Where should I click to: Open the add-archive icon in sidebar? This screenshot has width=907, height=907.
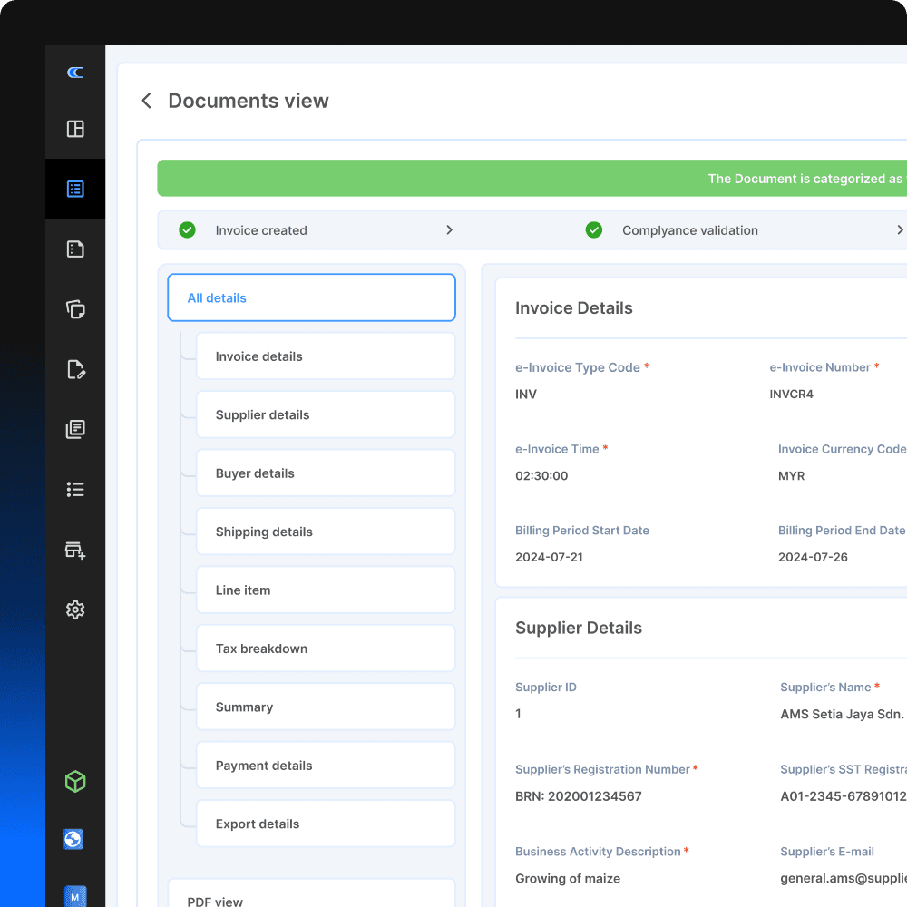(x=75, y=550)
